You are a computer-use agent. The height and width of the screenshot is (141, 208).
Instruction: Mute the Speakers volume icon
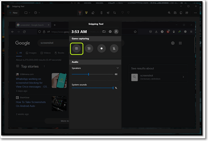116,74
